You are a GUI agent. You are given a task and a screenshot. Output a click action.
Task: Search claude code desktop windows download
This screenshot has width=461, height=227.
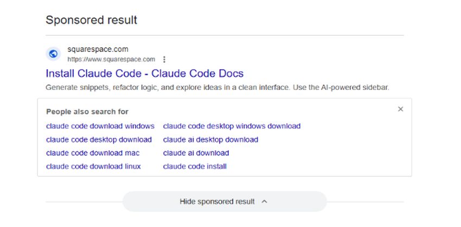232,126
